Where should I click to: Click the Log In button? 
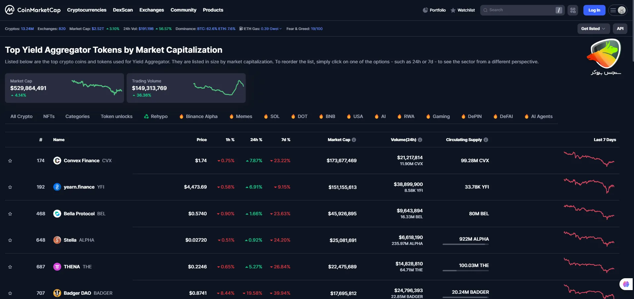pos(594,10)
